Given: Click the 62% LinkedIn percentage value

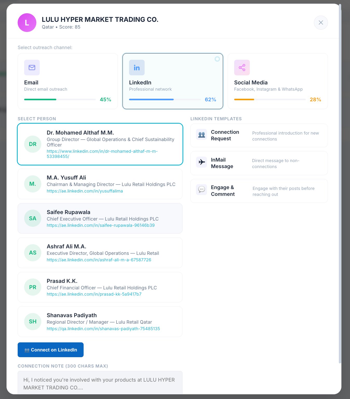Looking at the screenshot, I should pyautogui.click(x=211, y=99).
